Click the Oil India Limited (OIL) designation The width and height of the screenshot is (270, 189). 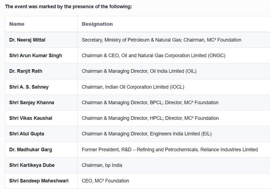click(139, 71)
